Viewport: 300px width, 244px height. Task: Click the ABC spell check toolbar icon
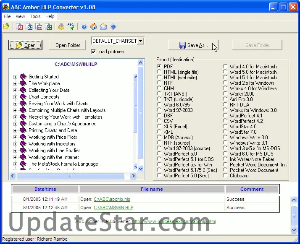(71, 26)
